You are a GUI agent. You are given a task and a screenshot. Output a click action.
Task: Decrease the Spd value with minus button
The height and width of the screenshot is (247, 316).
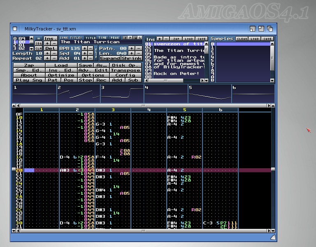[90, 54]
